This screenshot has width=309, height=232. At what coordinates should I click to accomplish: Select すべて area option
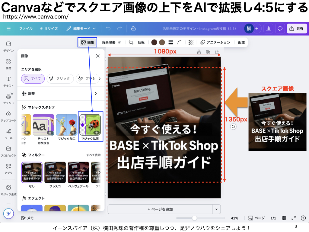(x=33, y=79)
